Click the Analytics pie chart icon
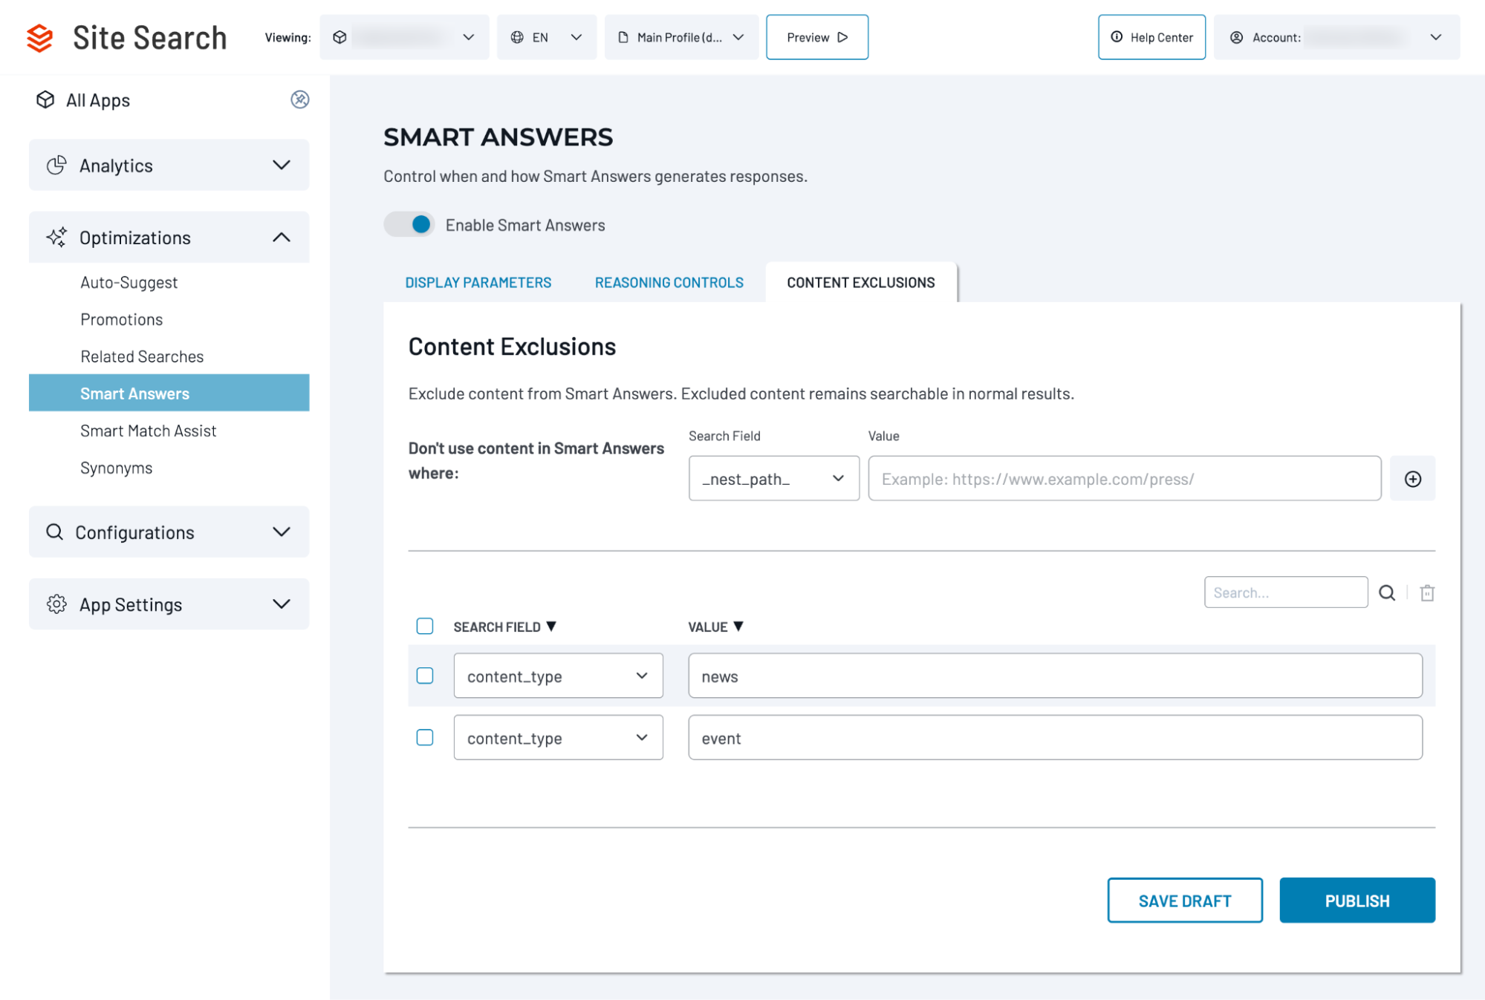This screenshot has width=1485, height=1000. click(56, 165)
